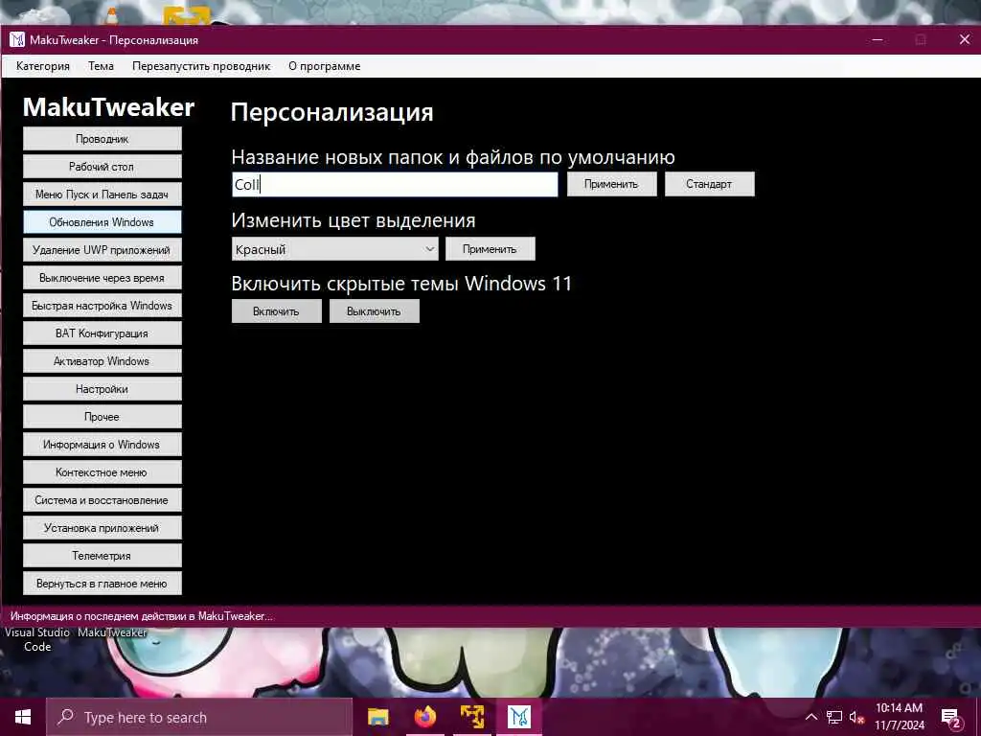
Task: Open BAT Конфигурация section
Action: point(102,333)
